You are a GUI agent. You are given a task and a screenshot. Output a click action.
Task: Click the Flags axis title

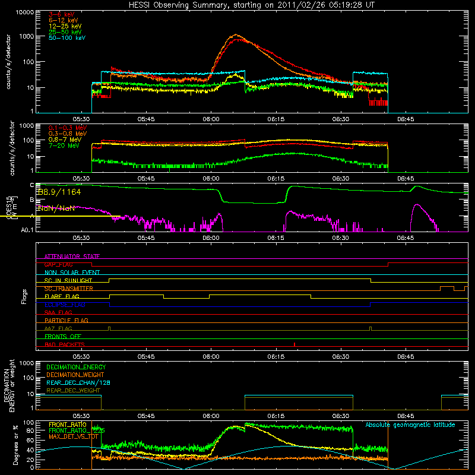[24, 296]
